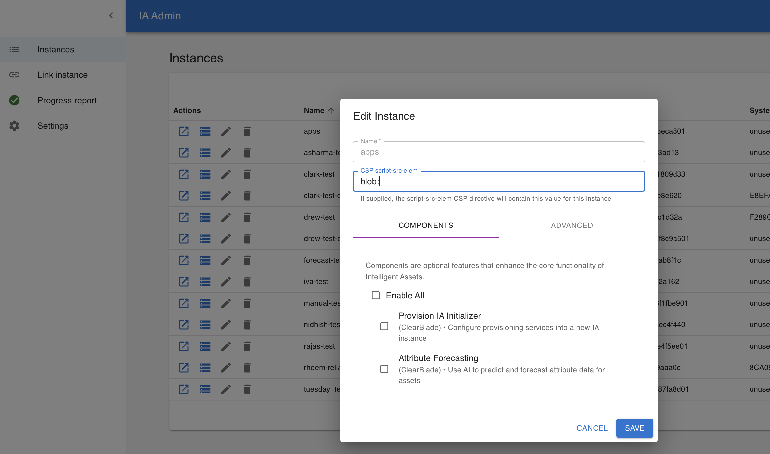Open the apps instance in new window
770x454 pixels.
(184, 131)
